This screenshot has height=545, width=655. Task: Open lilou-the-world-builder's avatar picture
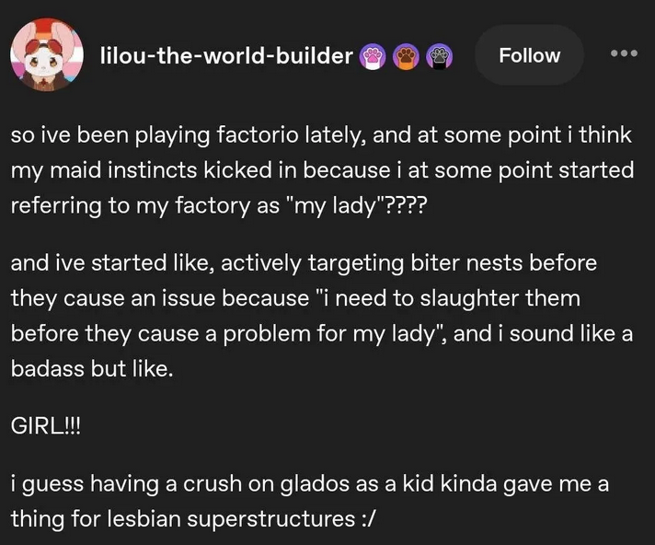click(x=45, y=56)
